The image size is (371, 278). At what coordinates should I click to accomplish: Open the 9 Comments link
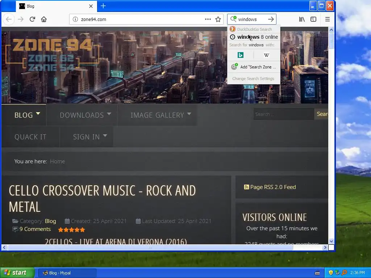coord(35,229)
